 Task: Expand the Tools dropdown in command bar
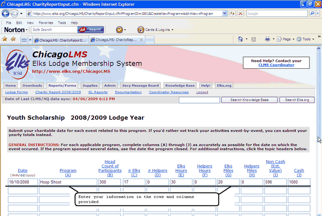tap(306, 39)
